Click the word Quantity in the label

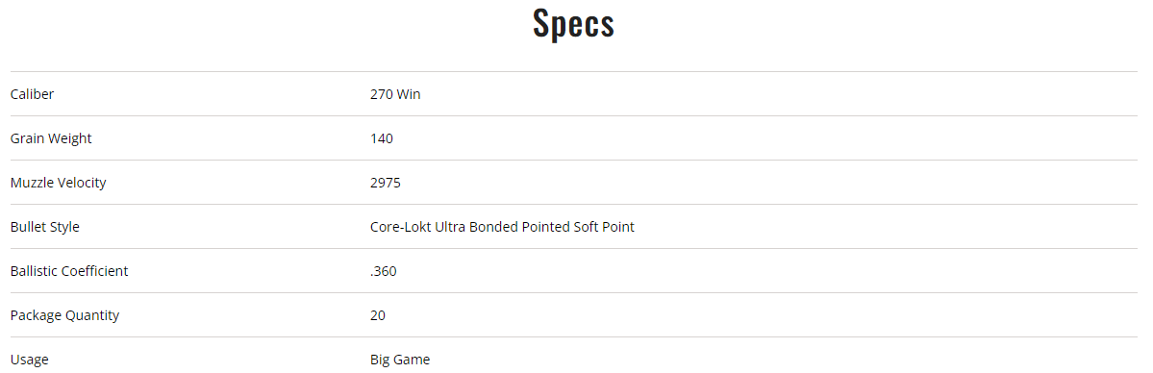coord(92,315)
